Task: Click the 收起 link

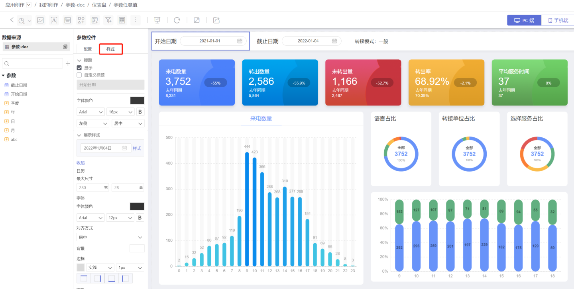Action: point(81,163)
